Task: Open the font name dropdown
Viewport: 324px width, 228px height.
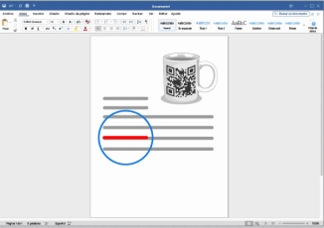Action: coord(35,22)
